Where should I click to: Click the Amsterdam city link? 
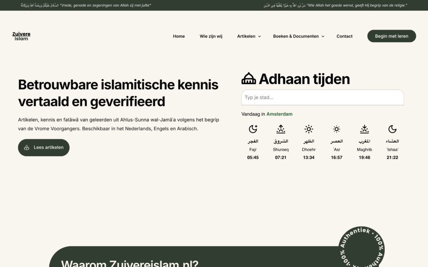coord(280,114)
